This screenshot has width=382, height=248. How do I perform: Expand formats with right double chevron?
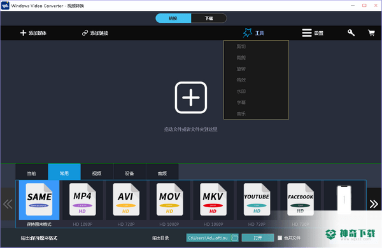374,204
